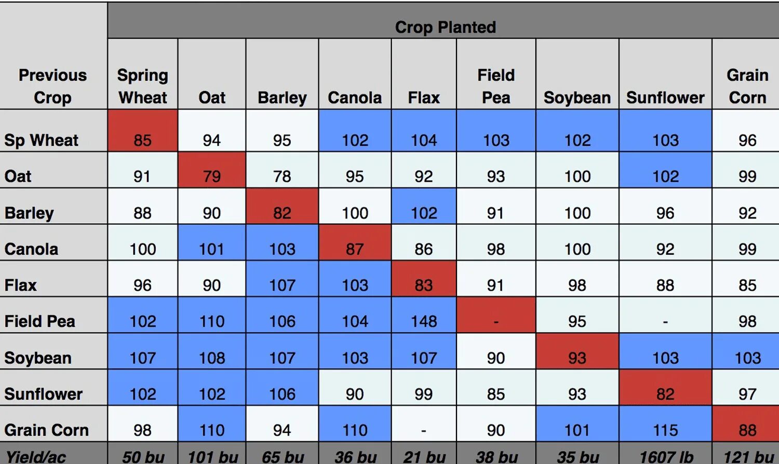Select the Spring Wheat column header

(143, 74)
